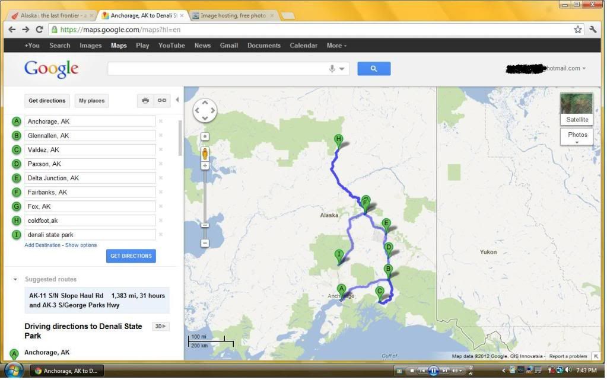Open the link-sharing chain icon
The image size is (607, 380).
pyautogui.click(x=162, y=101)
